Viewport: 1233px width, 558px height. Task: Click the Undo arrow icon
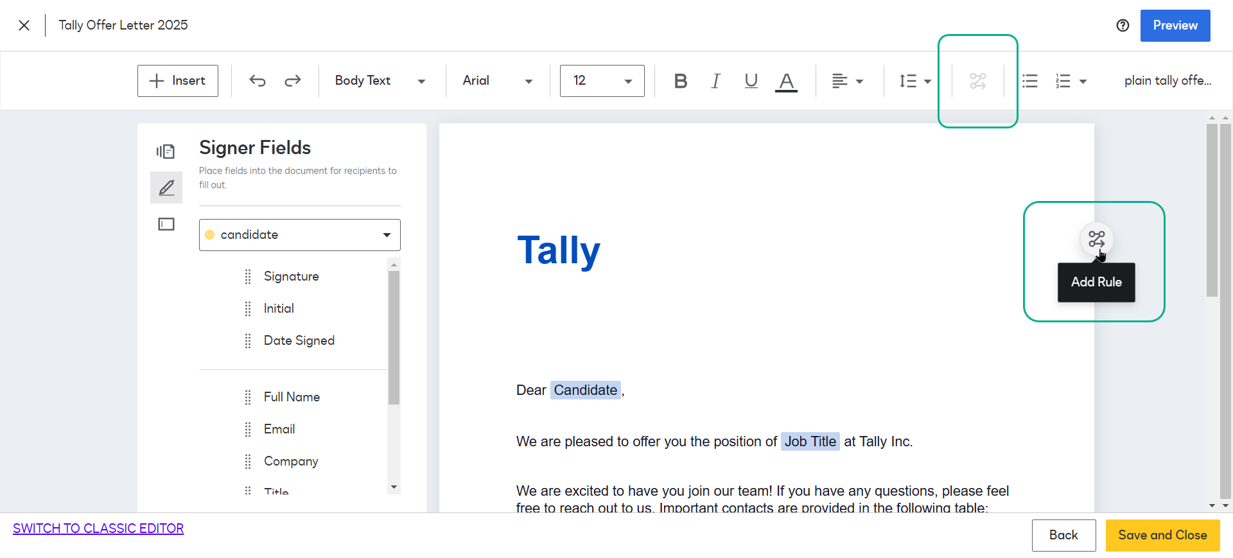[258, 81]
